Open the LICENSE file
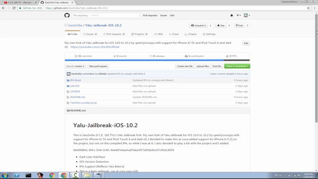The image size is (318, 179). [x=75, y=91]
